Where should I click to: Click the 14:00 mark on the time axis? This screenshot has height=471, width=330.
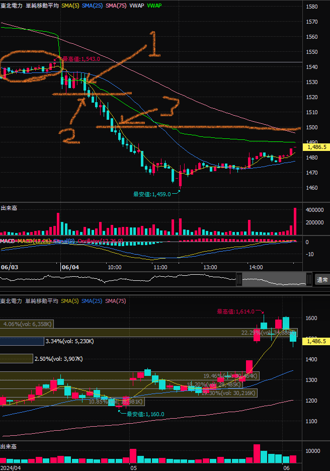click(x=256, y=267)
